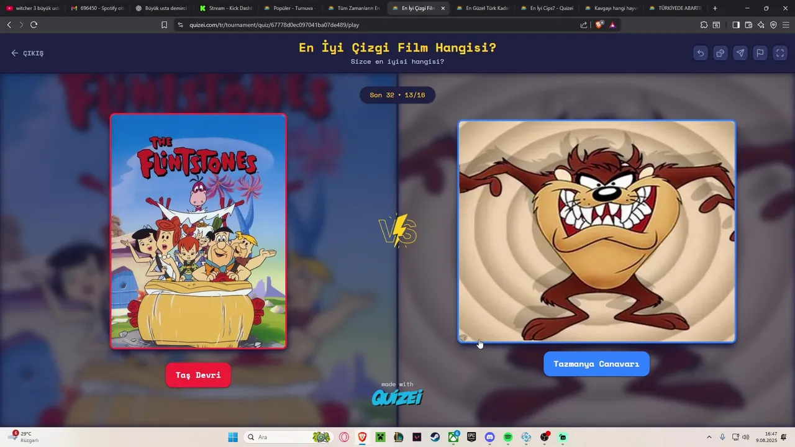Image resolution: width=795 pixels, height=447 pixels.
Task: Click the taskbar search box Ara
Action: [288, 437]
